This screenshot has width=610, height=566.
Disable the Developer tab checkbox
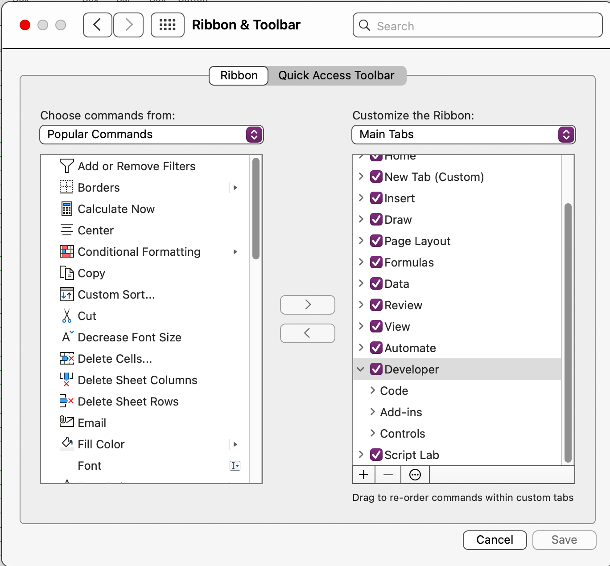pos(376,369)
